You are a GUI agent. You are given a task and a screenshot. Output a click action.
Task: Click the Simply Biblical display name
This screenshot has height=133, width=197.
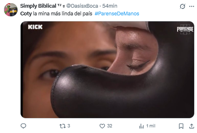(x=38, y=6)
